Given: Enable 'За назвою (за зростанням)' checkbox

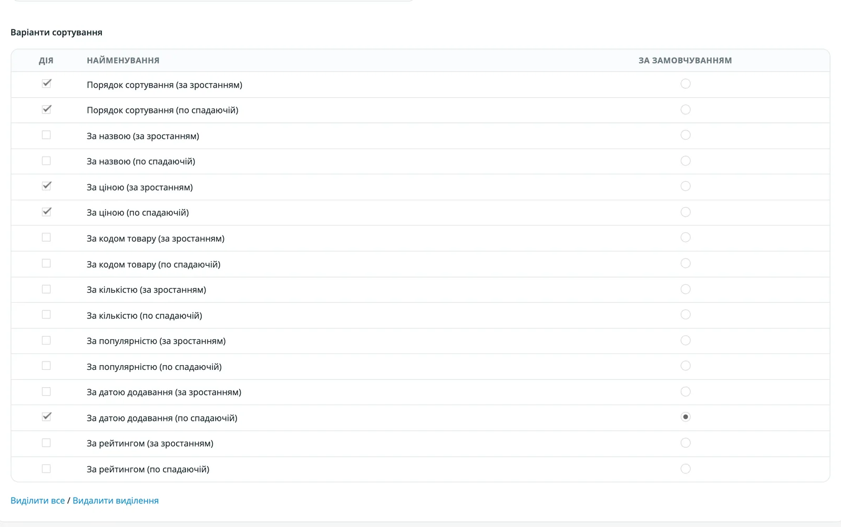Looking at the screenshot, I should coord(46,135).
